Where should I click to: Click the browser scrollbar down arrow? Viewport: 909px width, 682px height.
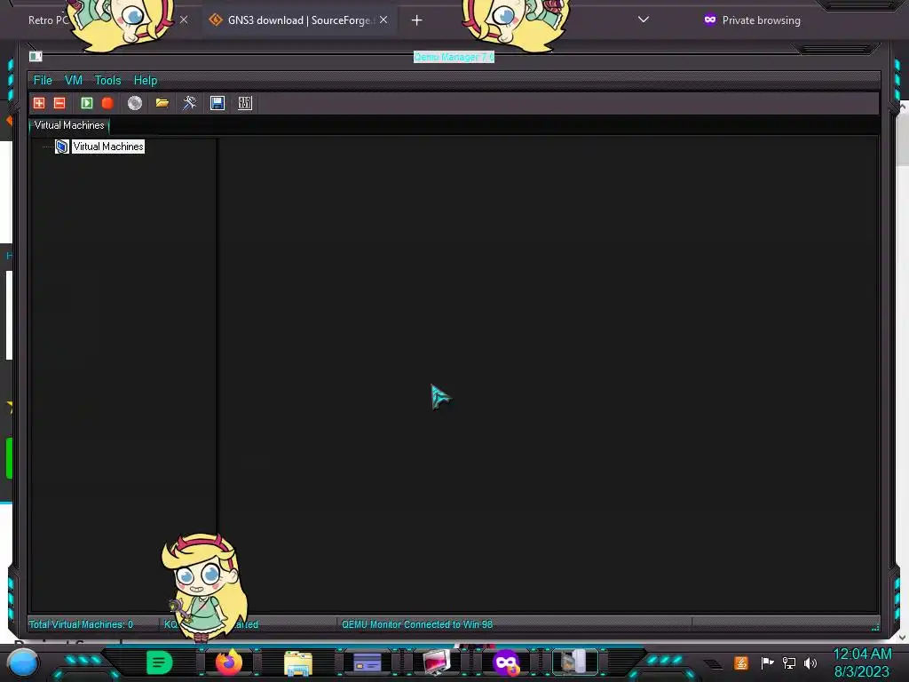pos(903,638)
